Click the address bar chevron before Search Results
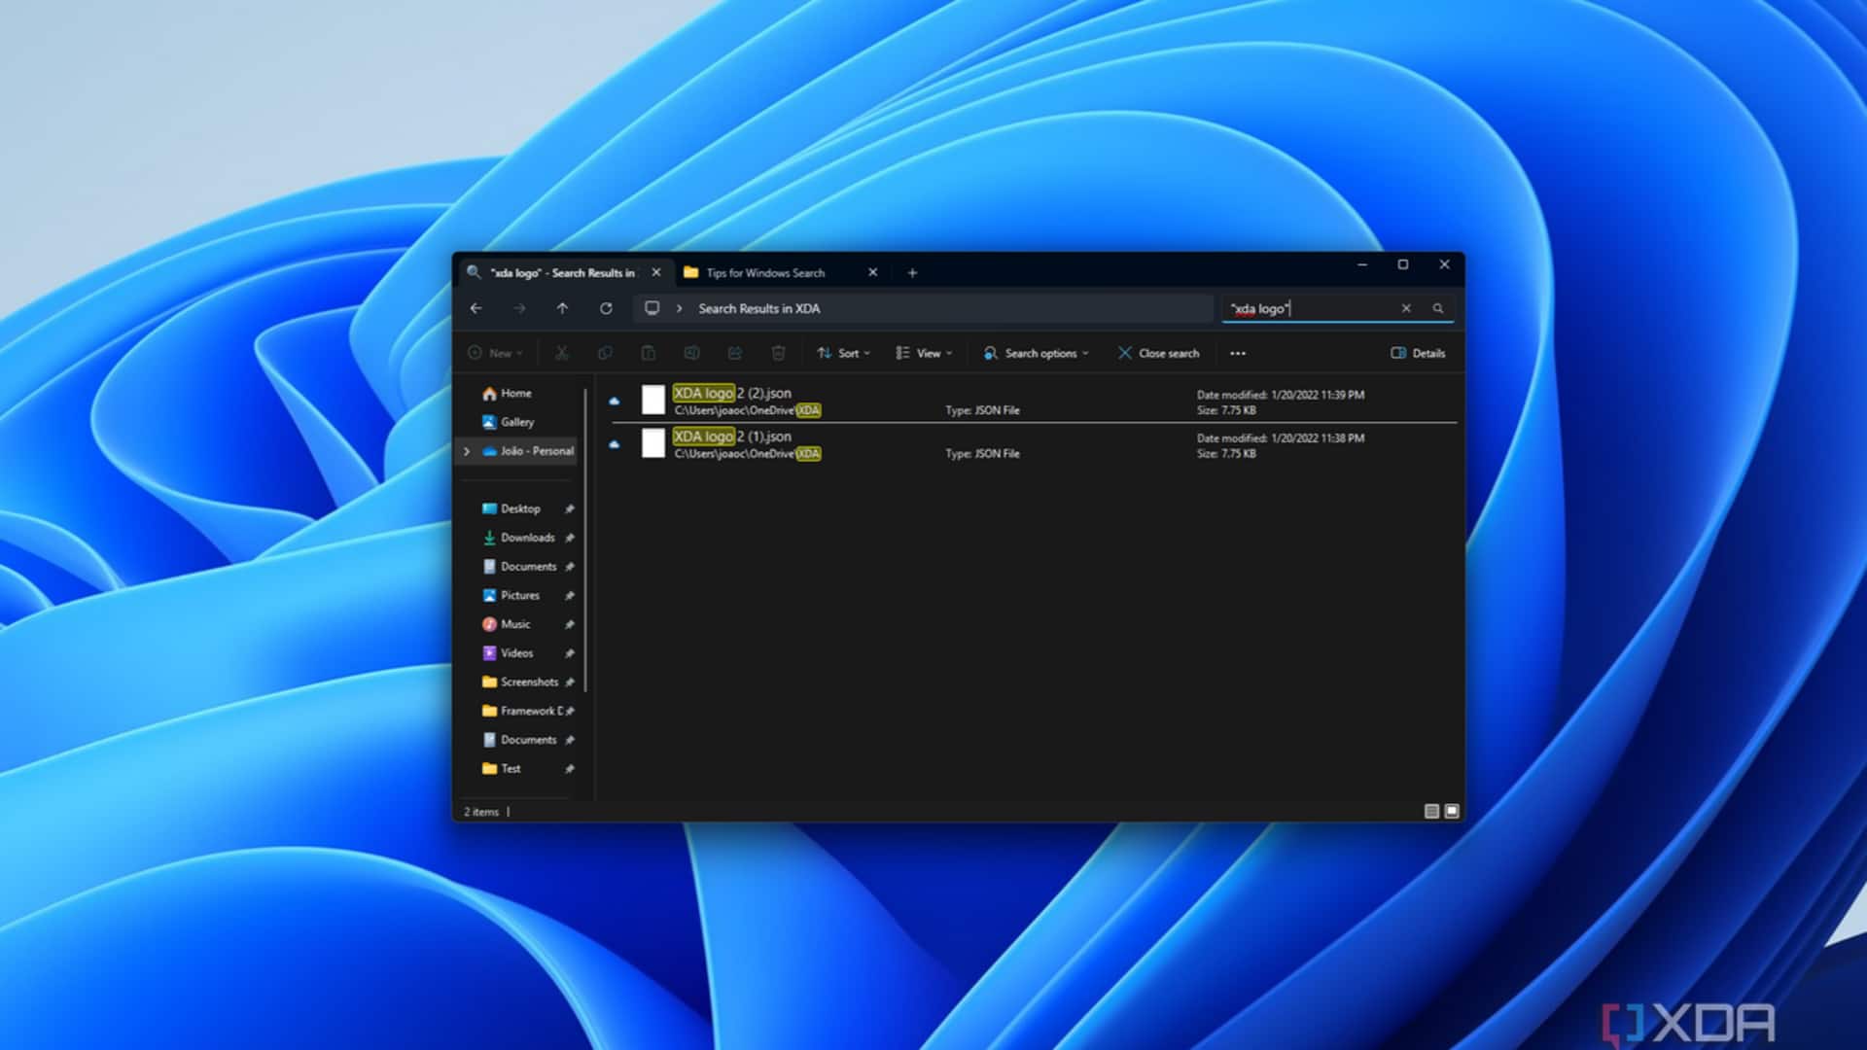This screenshot has width=1867, height=1050. coord(680,308)
